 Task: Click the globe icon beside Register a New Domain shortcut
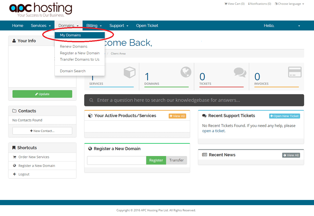click(14, 166)
